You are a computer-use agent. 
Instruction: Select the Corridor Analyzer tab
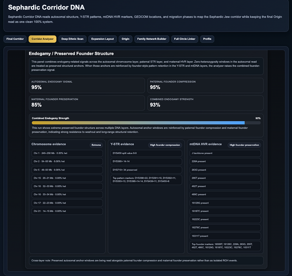click(x=42, y=39)
